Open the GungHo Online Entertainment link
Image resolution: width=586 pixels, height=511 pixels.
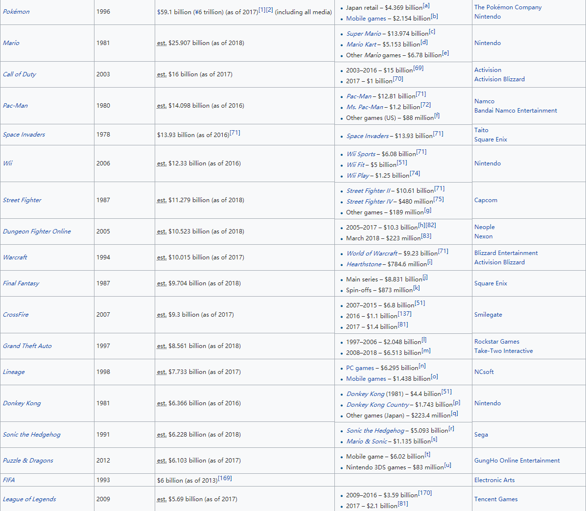517,461
